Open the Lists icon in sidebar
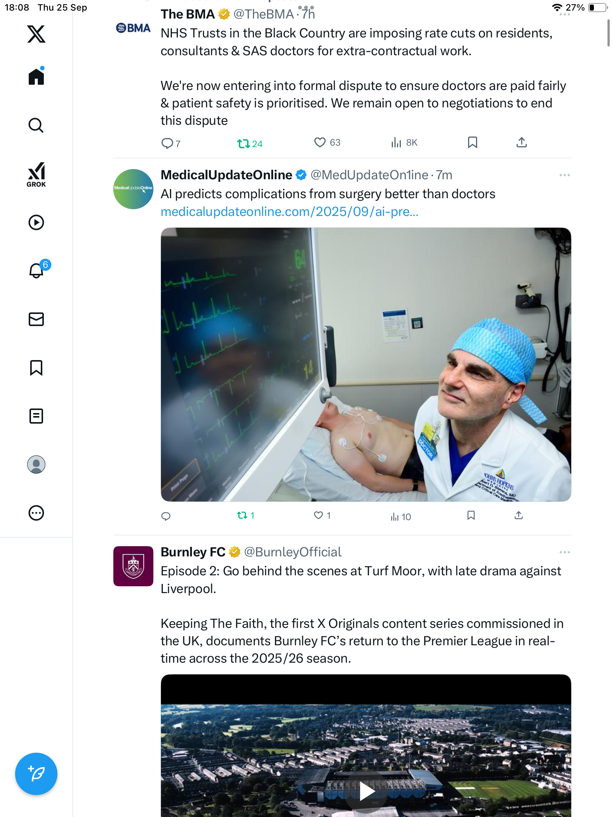The height and width of the screenshot is (817, 612). pos(36,416)
